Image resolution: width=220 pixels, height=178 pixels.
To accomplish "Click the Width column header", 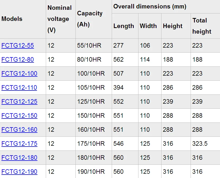I will (x=148, y=26).
